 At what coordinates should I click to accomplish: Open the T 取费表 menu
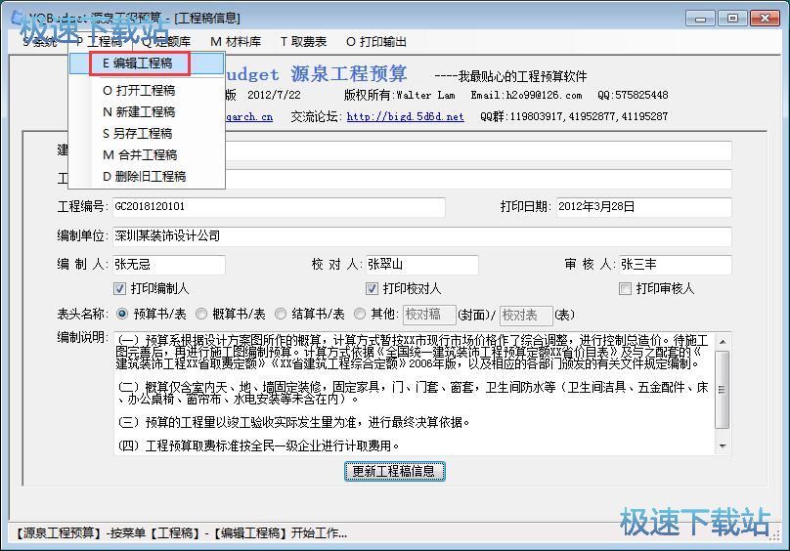(303, 42)
